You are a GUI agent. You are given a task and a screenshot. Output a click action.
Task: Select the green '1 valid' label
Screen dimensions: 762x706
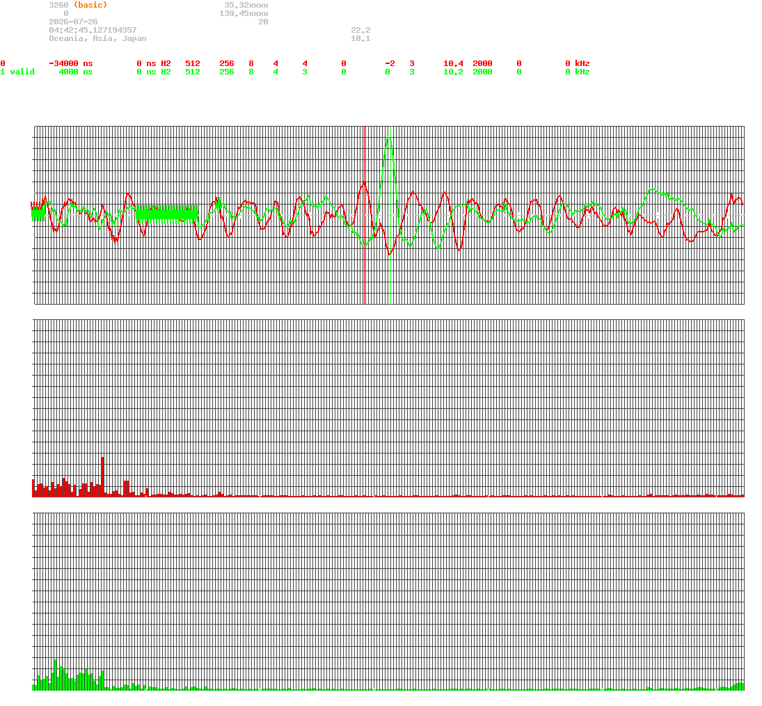17,72
